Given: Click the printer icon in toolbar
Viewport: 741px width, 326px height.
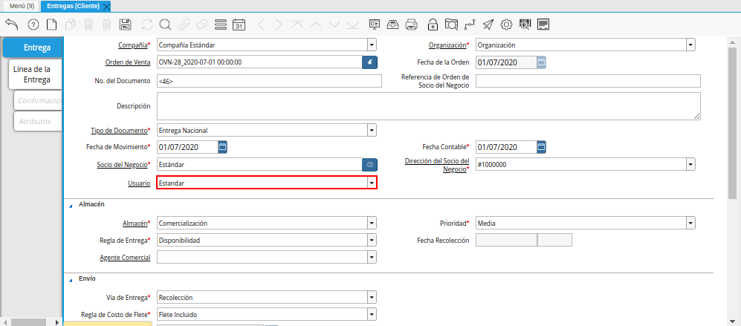Looking at the screenshot, I should [x=412, y=25].
